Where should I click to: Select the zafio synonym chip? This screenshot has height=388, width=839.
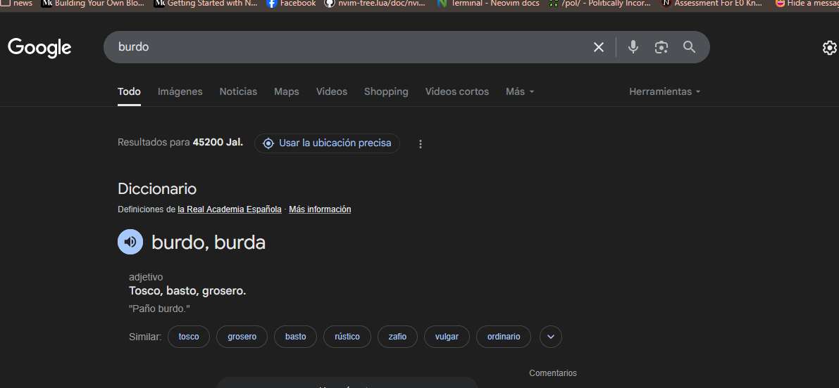(397, 337)
